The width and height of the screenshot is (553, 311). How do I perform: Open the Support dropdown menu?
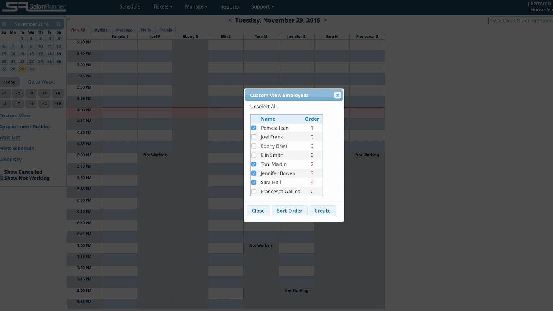pyautogui.click(x=261, y=6)
